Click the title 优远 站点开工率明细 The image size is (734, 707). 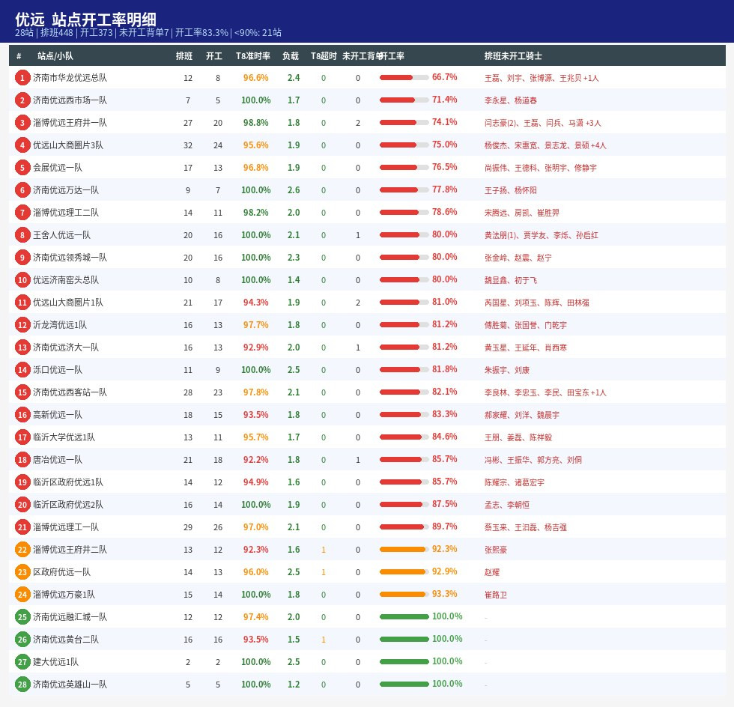click(x=85, y=19)
